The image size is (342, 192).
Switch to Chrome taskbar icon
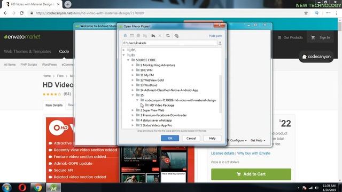pos(38,187)
